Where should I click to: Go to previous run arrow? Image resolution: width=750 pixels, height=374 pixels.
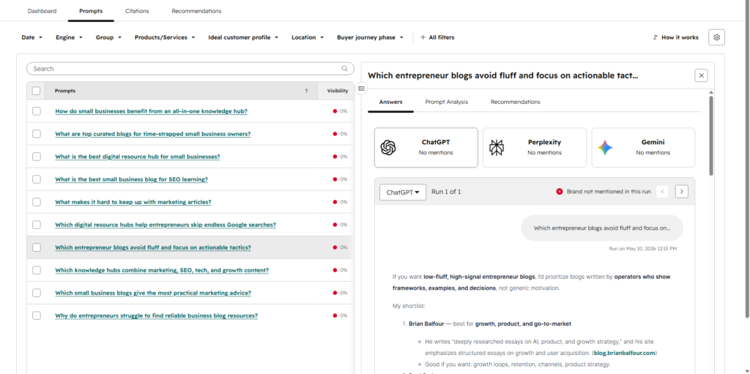tap(662, 192)
